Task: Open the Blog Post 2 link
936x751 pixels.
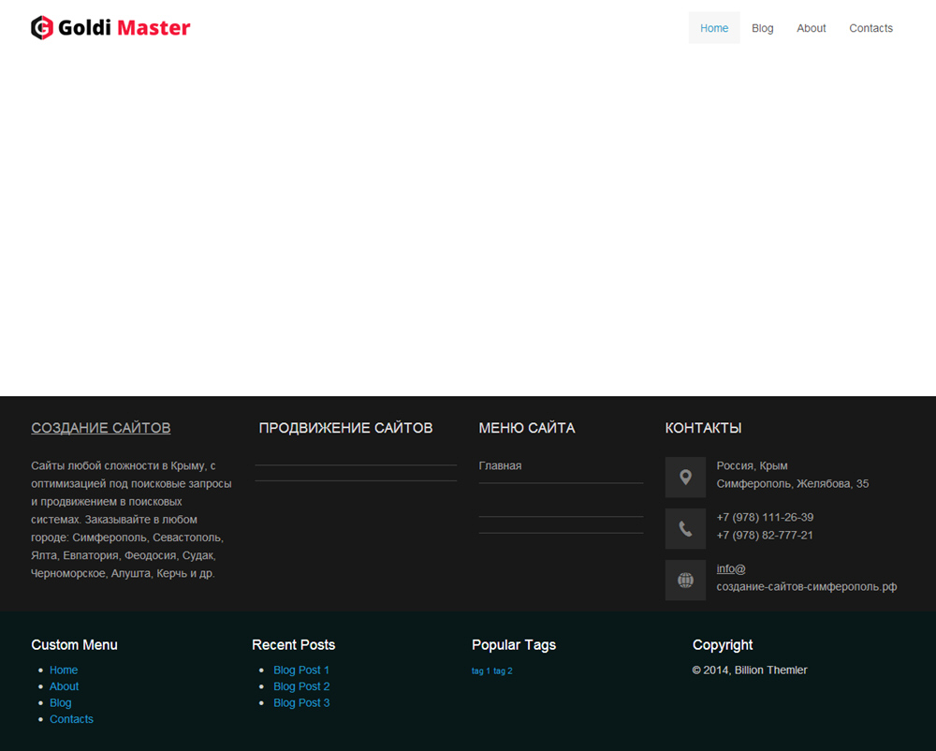Action: (301, 686)
